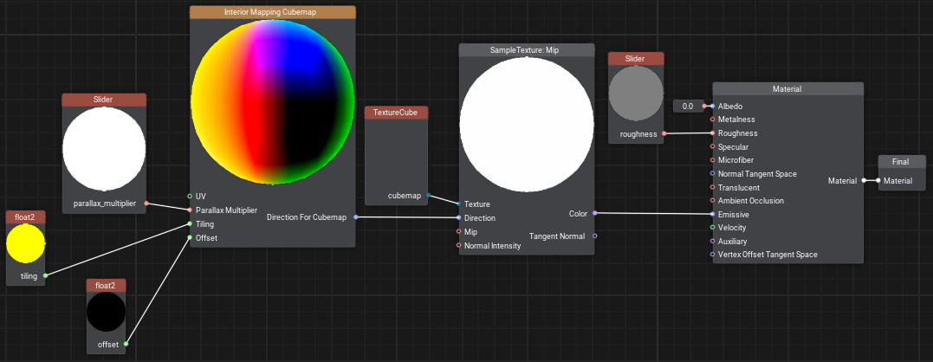Viewport: 933px width, 362px height.
Task: Select the Ambient Occlusion input port
Action: click(712, 201)
